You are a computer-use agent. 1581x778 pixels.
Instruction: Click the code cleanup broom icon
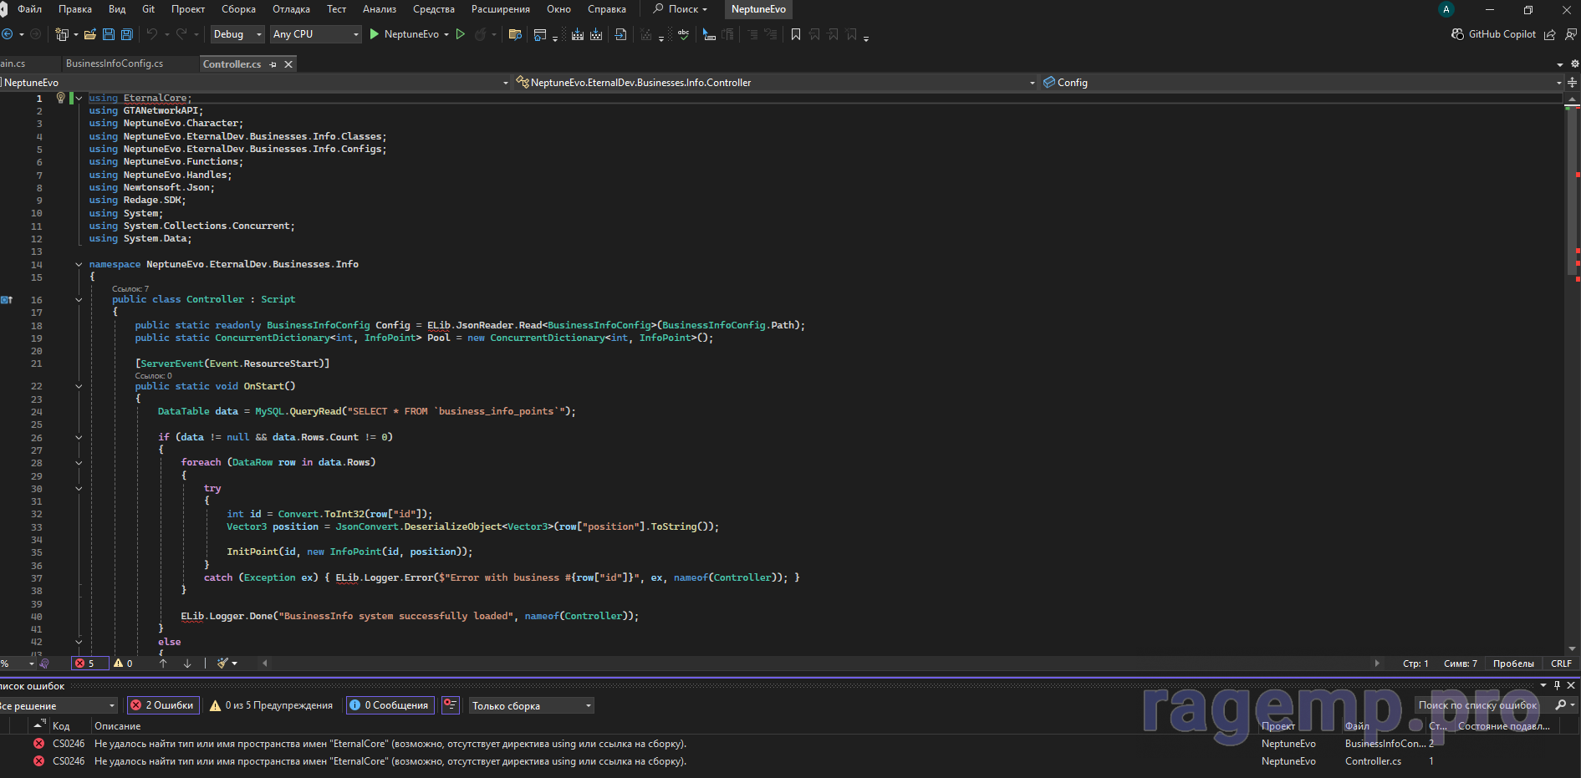click(x=222, y=664)
